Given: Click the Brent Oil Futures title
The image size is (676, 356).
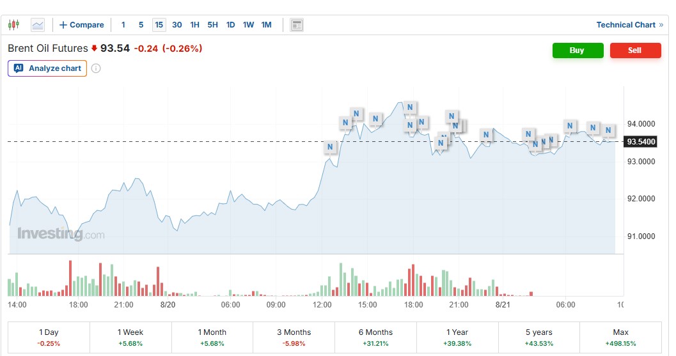Looking at the screenshot, I should [48, 49].
